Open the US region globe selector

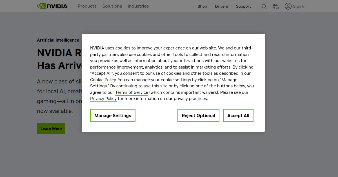[x=276, y=6]
